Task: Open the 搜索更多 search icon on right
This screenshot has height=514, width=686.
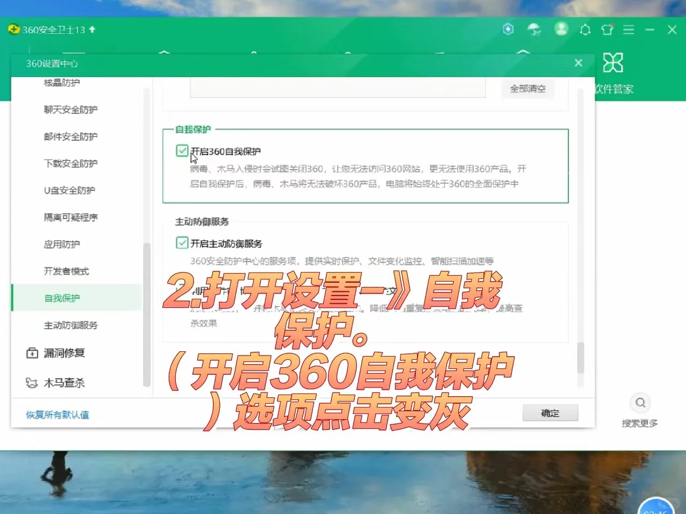Action: [x=640, y=402]
